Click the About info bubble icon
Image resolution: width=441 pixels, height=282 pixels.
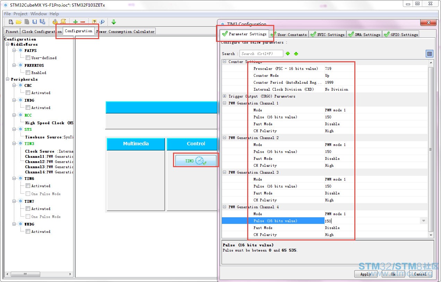(102, 22)
